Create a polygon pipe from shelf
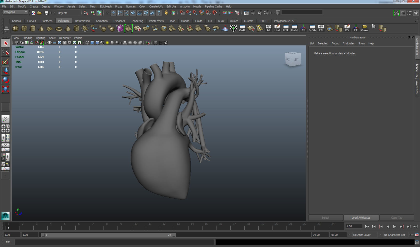 (76, 28)
